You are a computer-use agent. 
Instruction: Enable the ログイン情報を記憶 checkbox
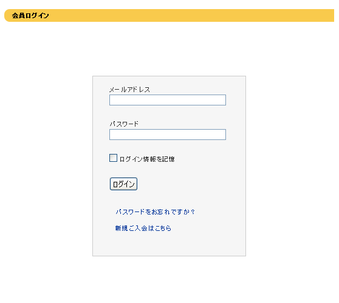coord(113,158)
